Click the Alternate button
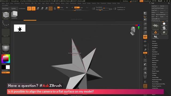 (6, 72)
